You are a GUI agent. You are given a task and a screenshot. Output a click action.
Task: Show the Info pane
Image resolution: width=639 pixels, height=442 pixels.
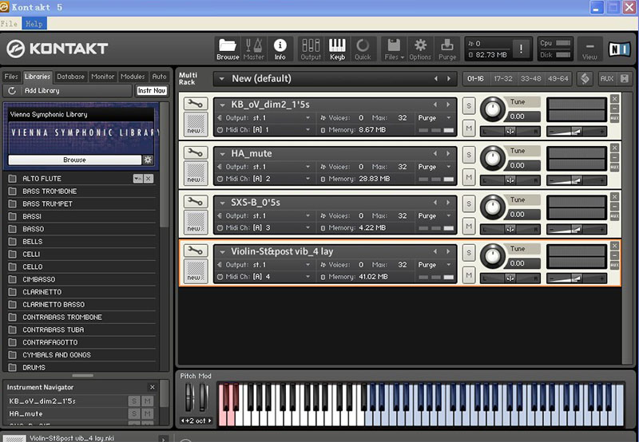pos(280,49)
